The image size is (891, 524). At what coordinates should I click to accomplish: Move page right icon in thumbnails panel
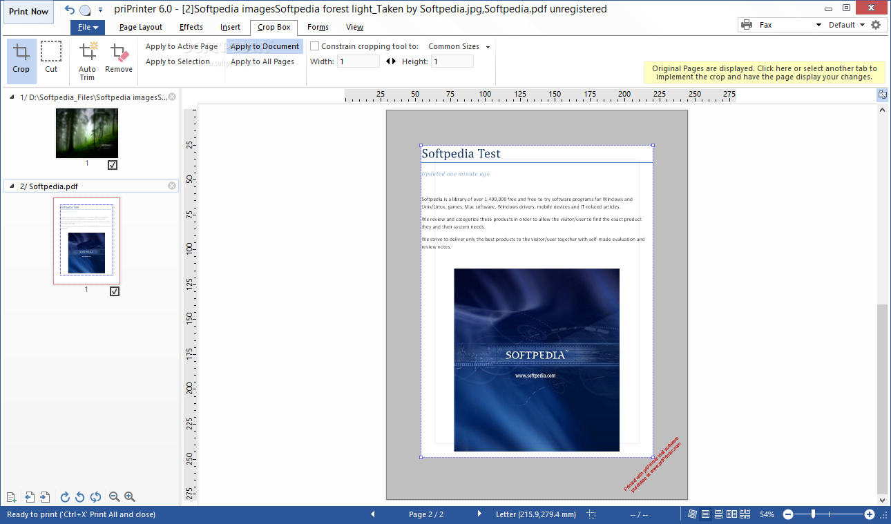45,497
